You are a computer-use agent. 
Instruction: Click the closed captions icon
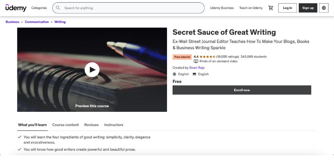[x=194, y=74]
